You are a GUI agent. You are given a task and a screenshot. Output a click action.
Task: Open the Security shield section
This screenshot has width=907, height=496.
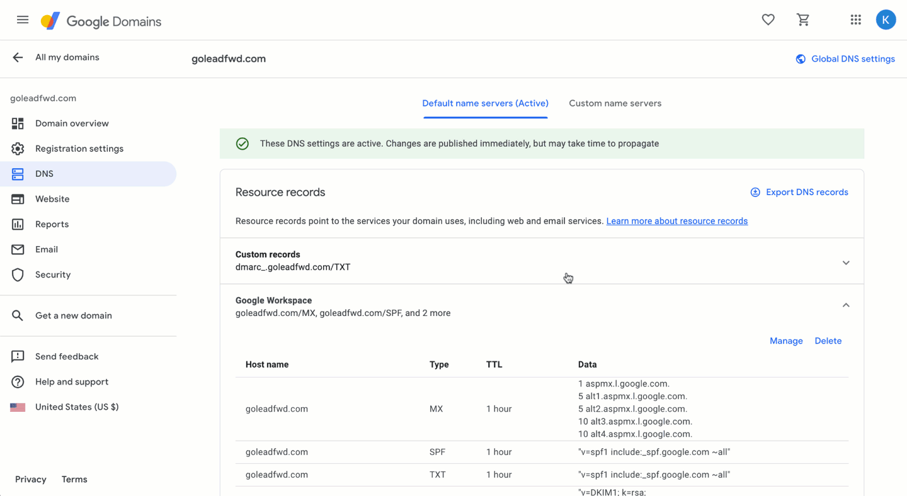[18, 274]
